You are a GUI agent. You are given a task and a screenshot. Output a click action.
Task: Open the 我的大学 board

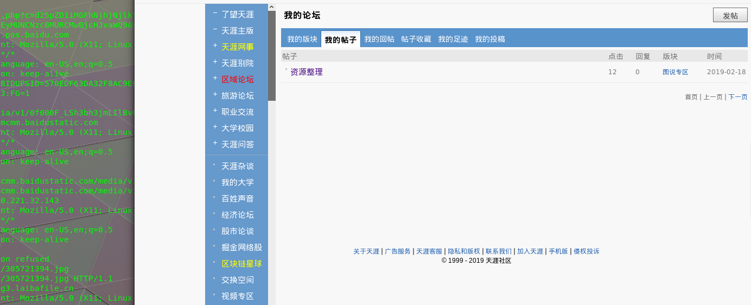click(x=238, y=183)
